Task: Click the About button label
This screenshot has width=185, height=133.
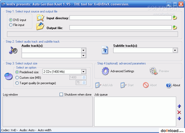Action: [176, 85]
